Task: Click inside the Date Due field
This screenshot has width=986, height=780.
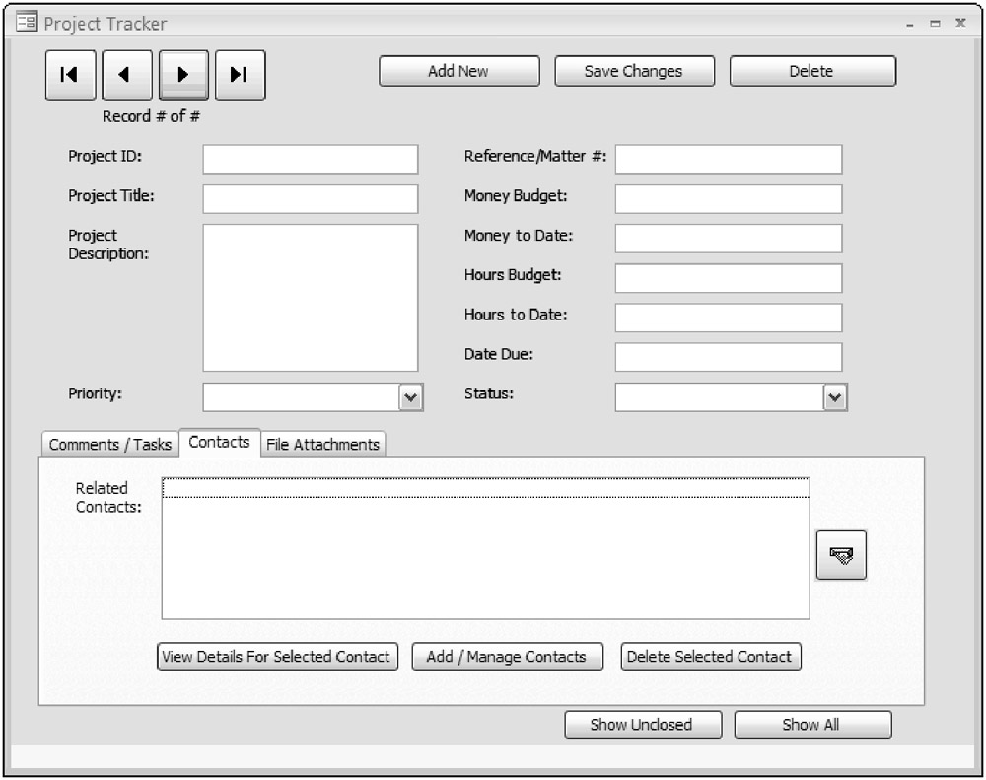Action: click(729, 357)
